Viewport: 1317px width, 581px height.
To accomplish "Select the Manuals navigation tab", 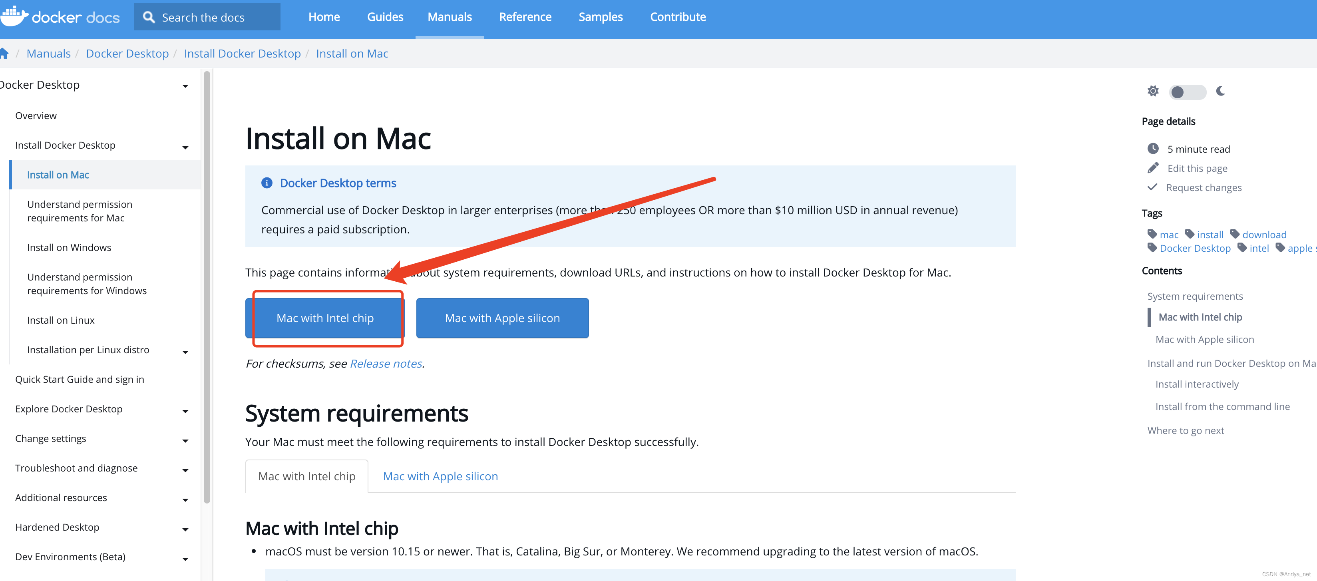I will click(x=450, y=17).
